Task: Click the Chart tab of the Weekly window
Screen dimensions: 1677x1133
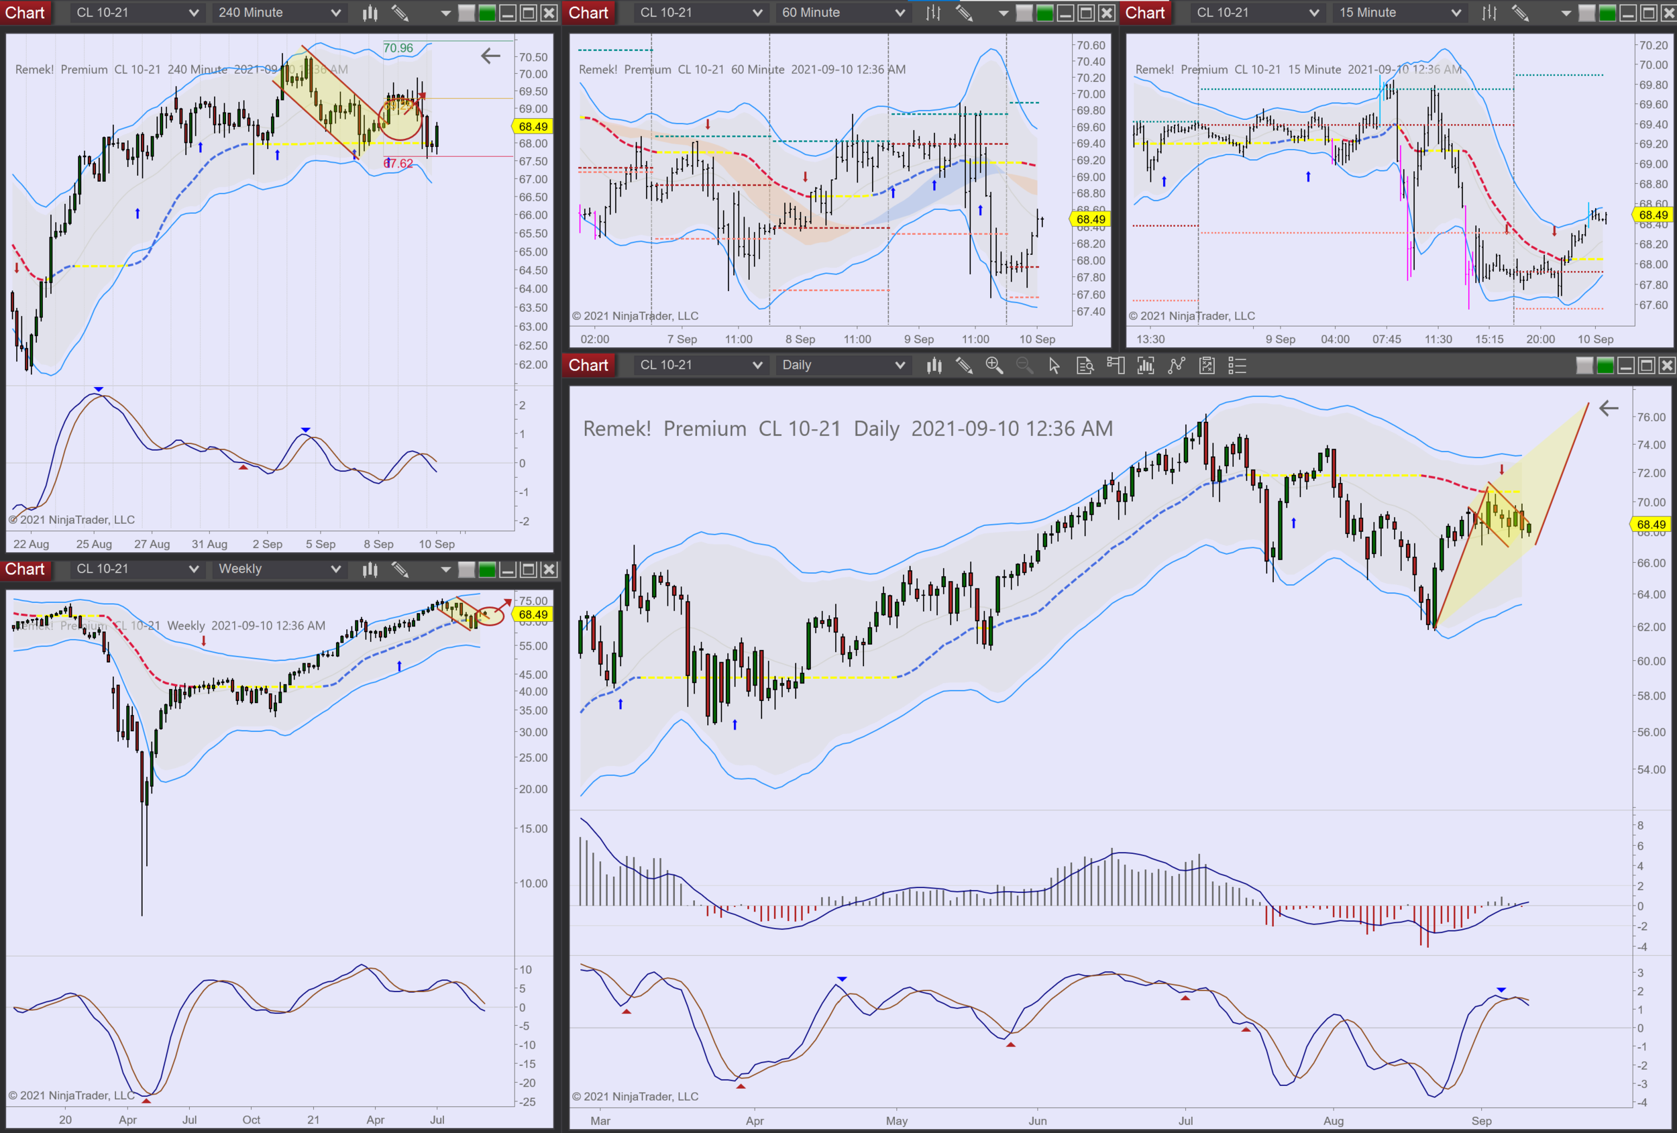Action: (x=25, y=569)
